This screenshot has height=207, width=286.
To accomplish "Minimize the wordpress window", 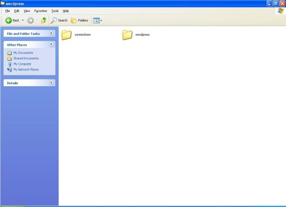I will (x=269, y=3).
